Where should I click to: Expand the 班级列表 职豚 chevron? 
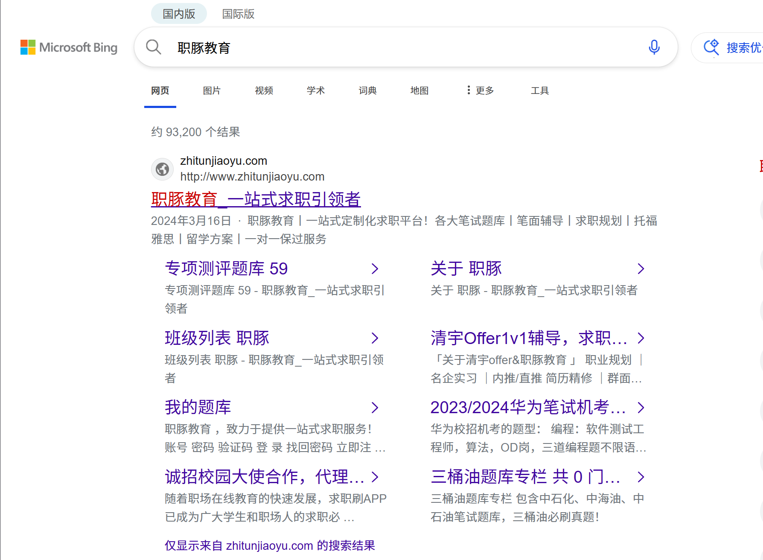[375, 338]
